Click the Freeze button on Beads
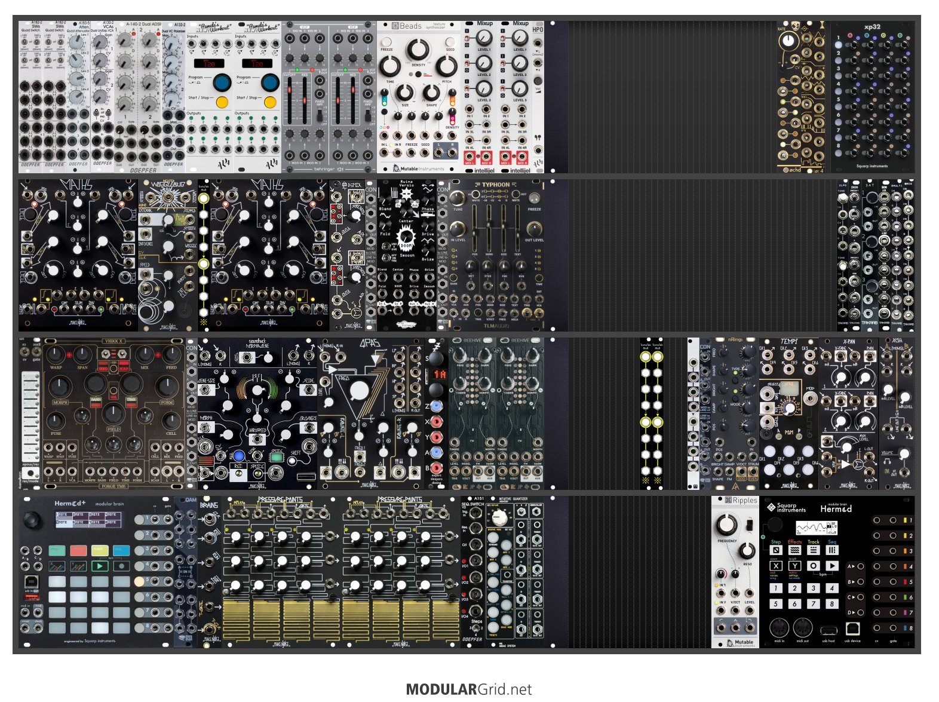The image size is (939, 702). pyautogui.click(x=386, y=42)
